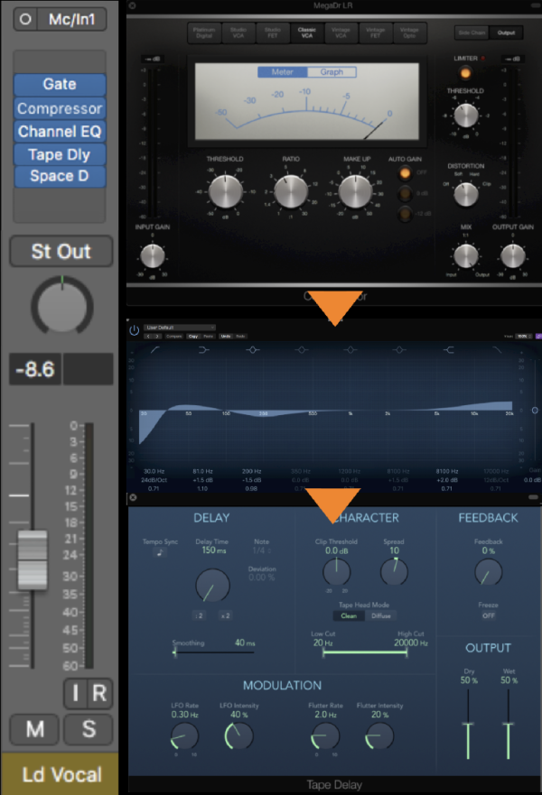Click the Compare button in EQ header
The width and height of the screenshot is (542, 795).
(x=174, y=337)
